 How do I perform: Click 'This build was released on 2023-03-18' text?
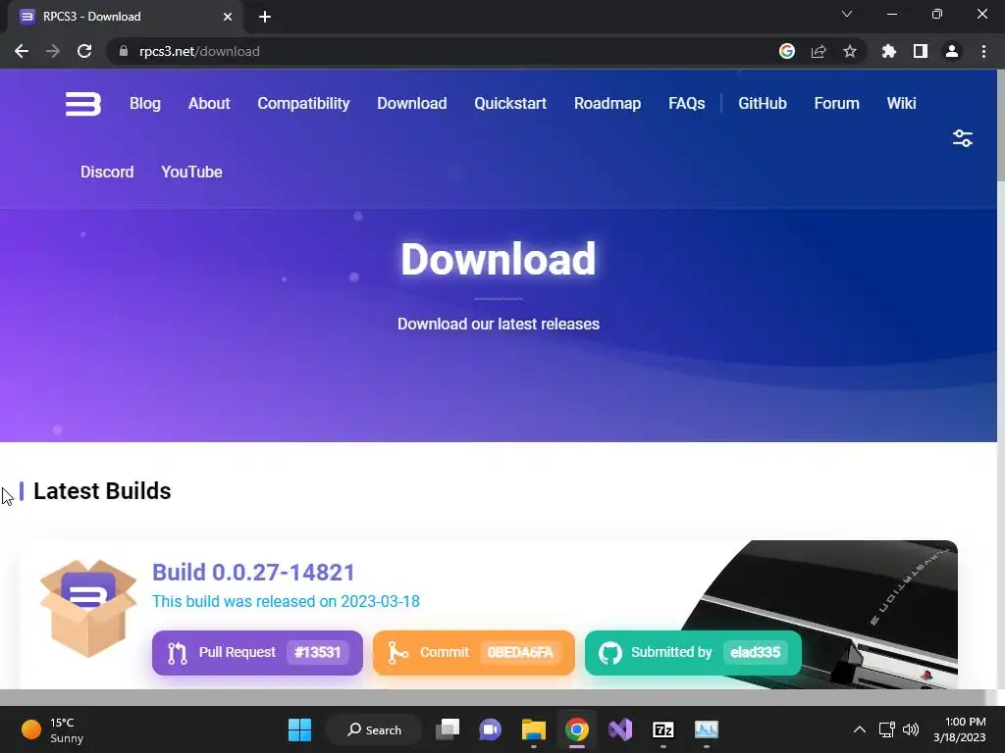[286, 602]
